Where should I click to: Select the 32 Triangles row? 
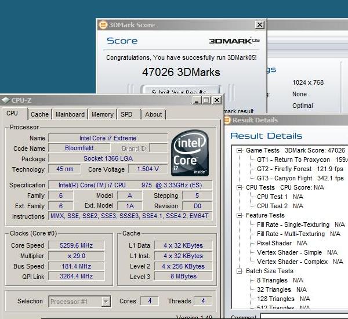(282, 289)
